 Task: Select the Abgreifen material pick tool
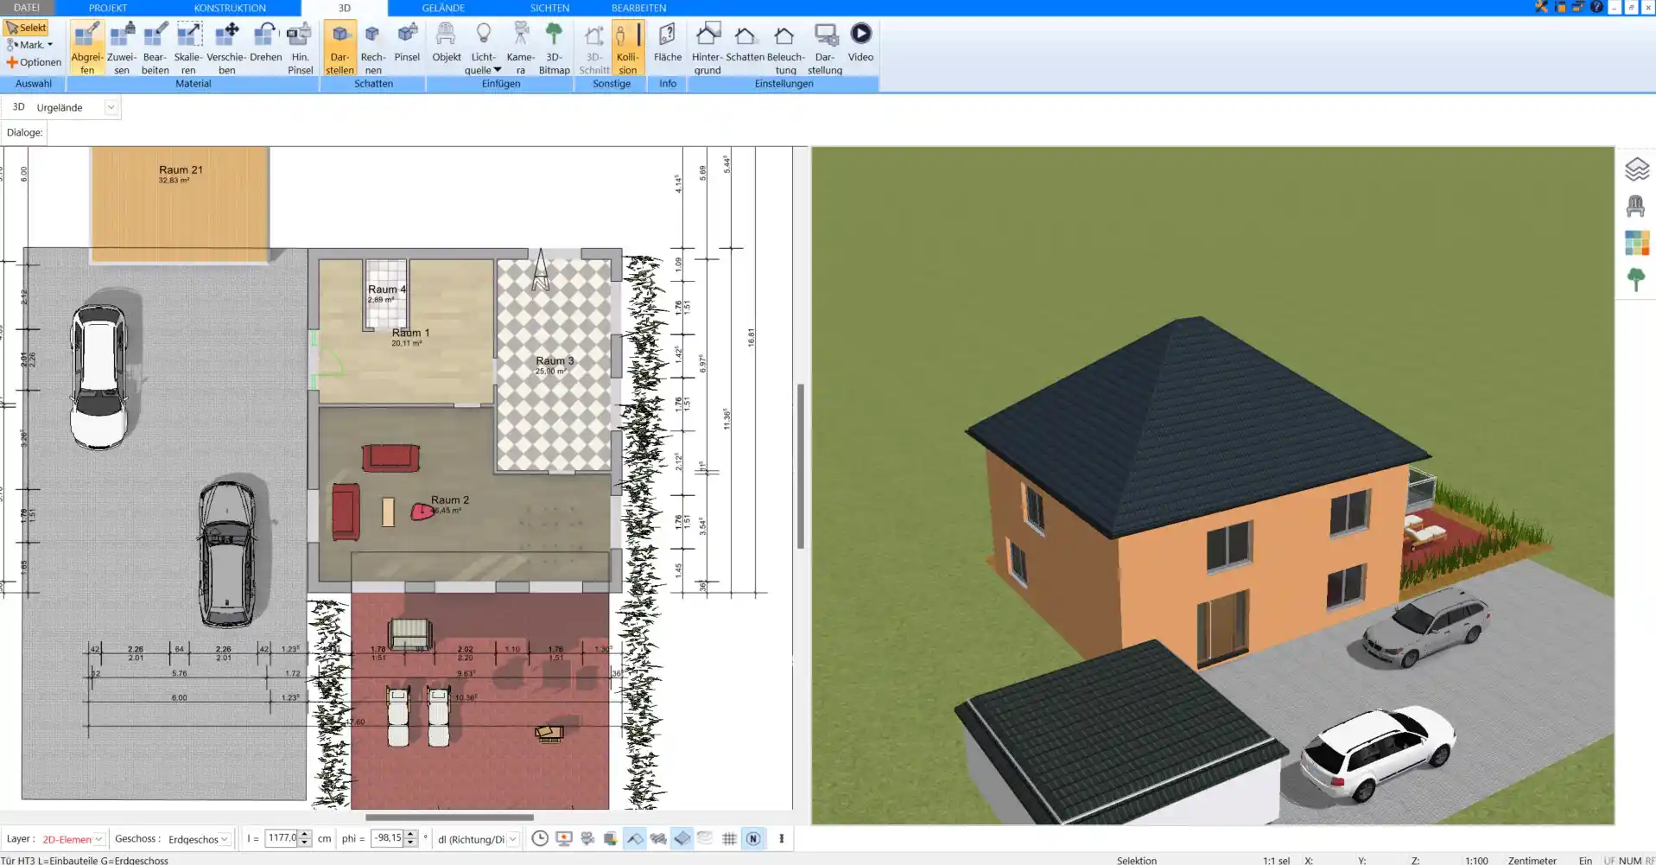(x=86, y=48)
